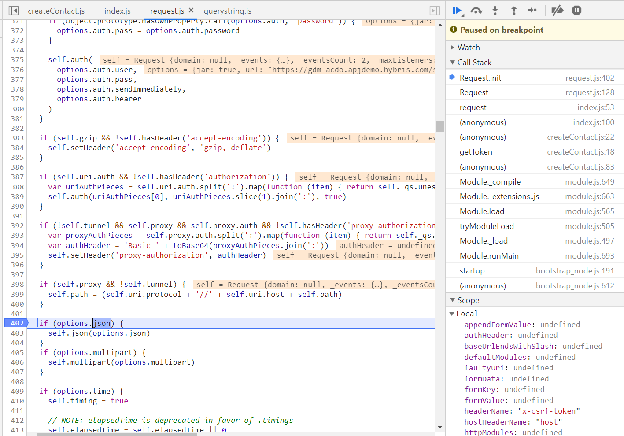Click the Step button
The width and height of the screenshot is (624, 436).
click(x=532, y=10)
